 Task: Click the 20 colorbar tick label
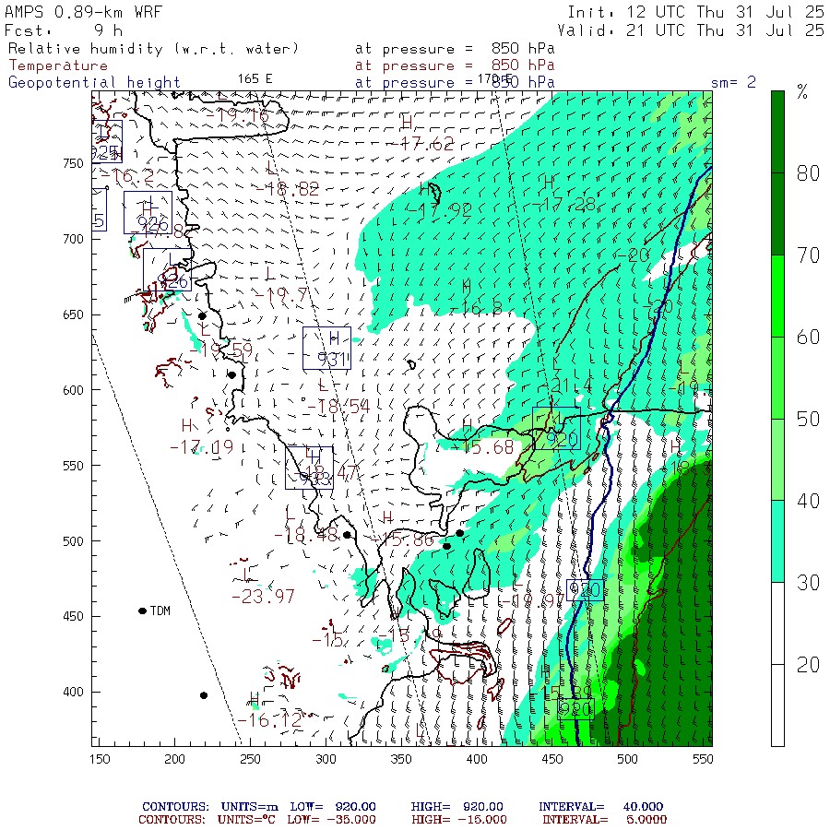(x=808, y=665)
